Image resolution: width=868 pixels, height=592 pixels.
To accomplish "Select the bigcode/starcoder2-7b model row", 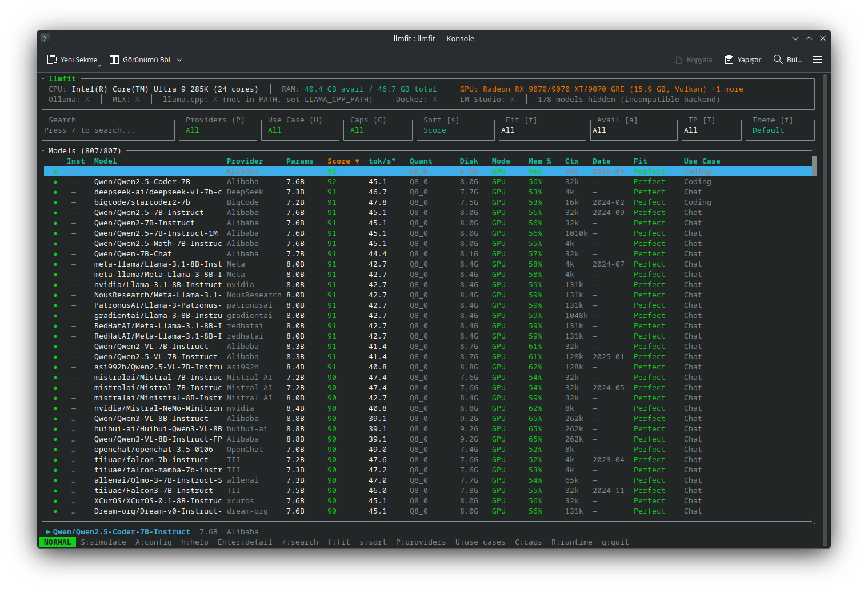I will tap(428, 202).
